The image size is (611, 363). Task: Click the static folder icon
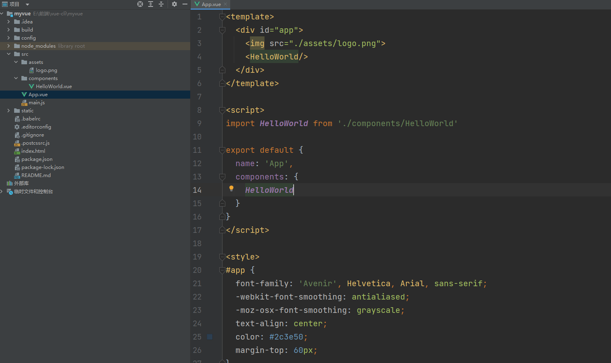click(17, 111)
